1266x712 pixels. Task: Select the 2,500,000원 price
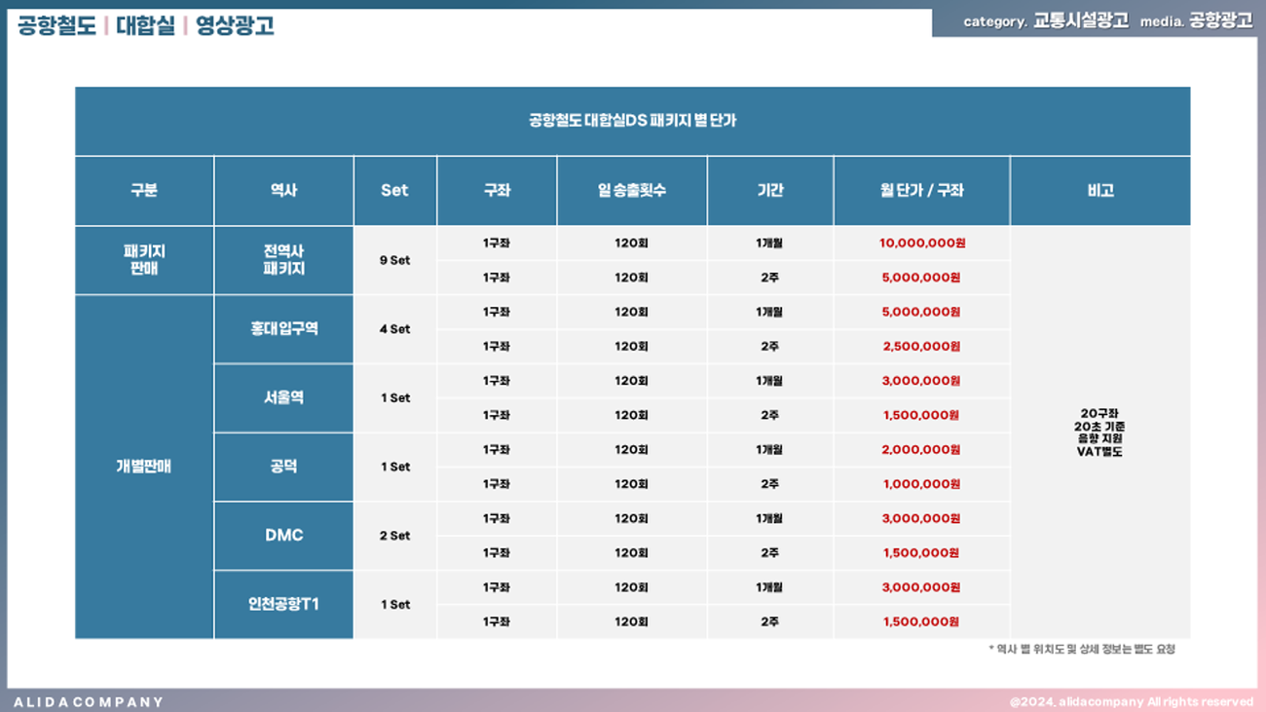(x=921, y=347)
